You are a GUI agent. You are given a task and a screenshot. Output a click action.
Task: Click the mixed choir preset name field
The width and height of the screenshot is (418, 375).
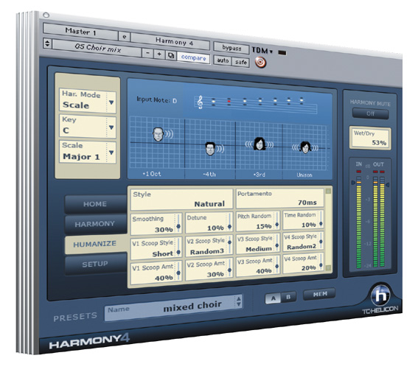(x=173, y=308)
